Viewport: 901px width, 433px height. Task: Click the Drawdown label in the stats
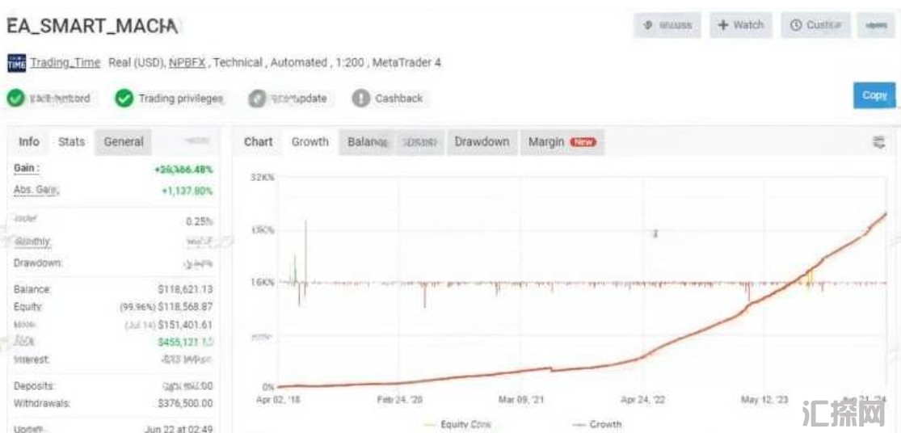(38, 263)
